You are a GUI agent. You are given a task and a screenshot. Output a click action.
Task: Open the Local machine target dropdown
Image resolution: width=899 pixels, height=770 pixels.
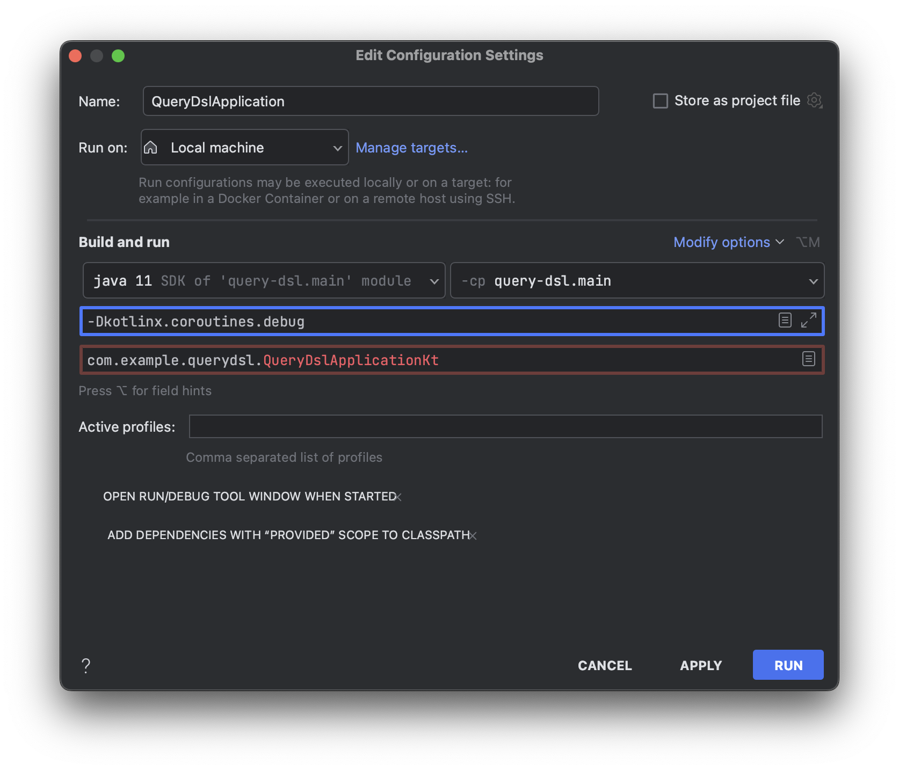[x=244, y=147]
